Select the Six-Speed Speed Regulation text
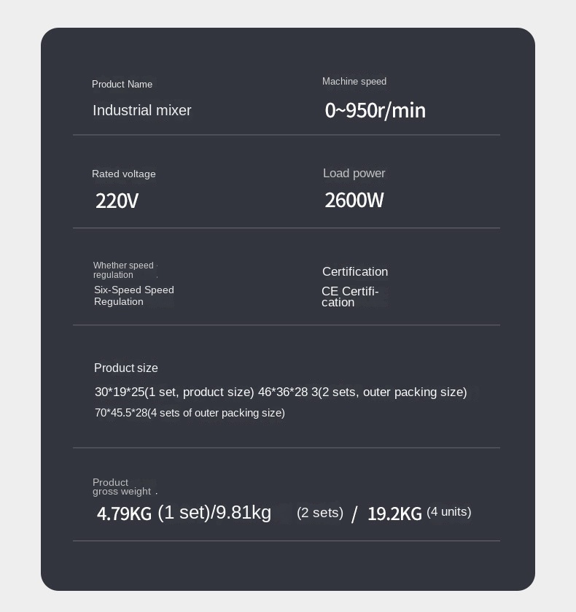Image resolution: width=576 pixels, height=612 pixels. pos(134,296)
